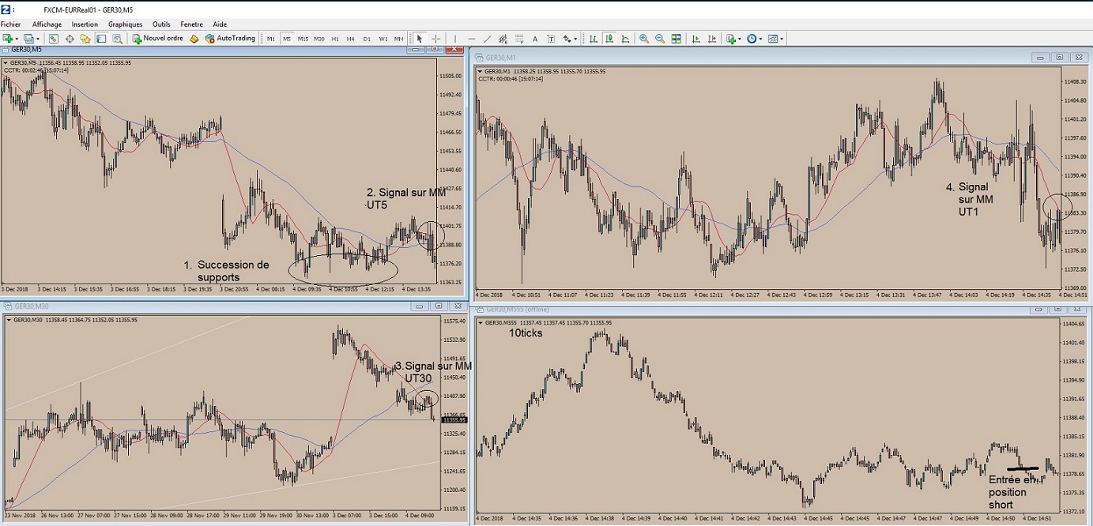Switch to the H1 timeframe
The width and height of the screenshot is (1093, 526).
tap(335, 39)
